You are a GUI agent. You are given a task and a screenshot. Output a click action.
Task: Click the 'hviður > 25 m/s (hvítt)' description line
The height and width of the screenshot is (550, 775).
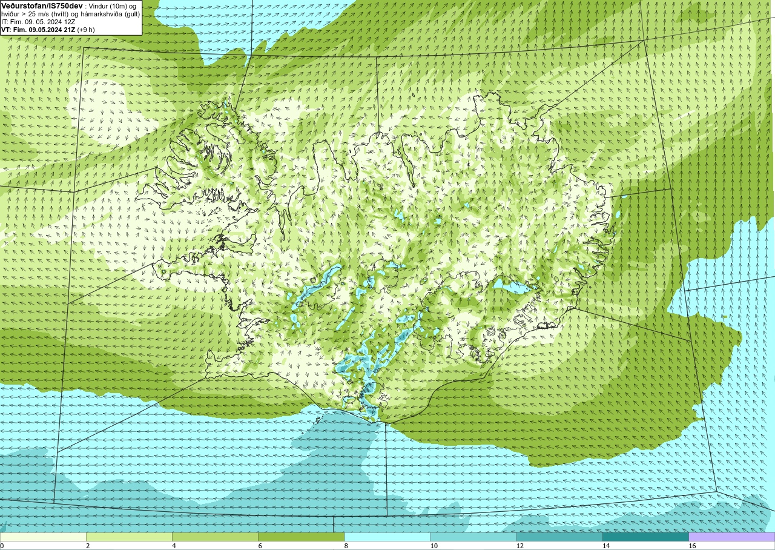click(x=70, y=13)
